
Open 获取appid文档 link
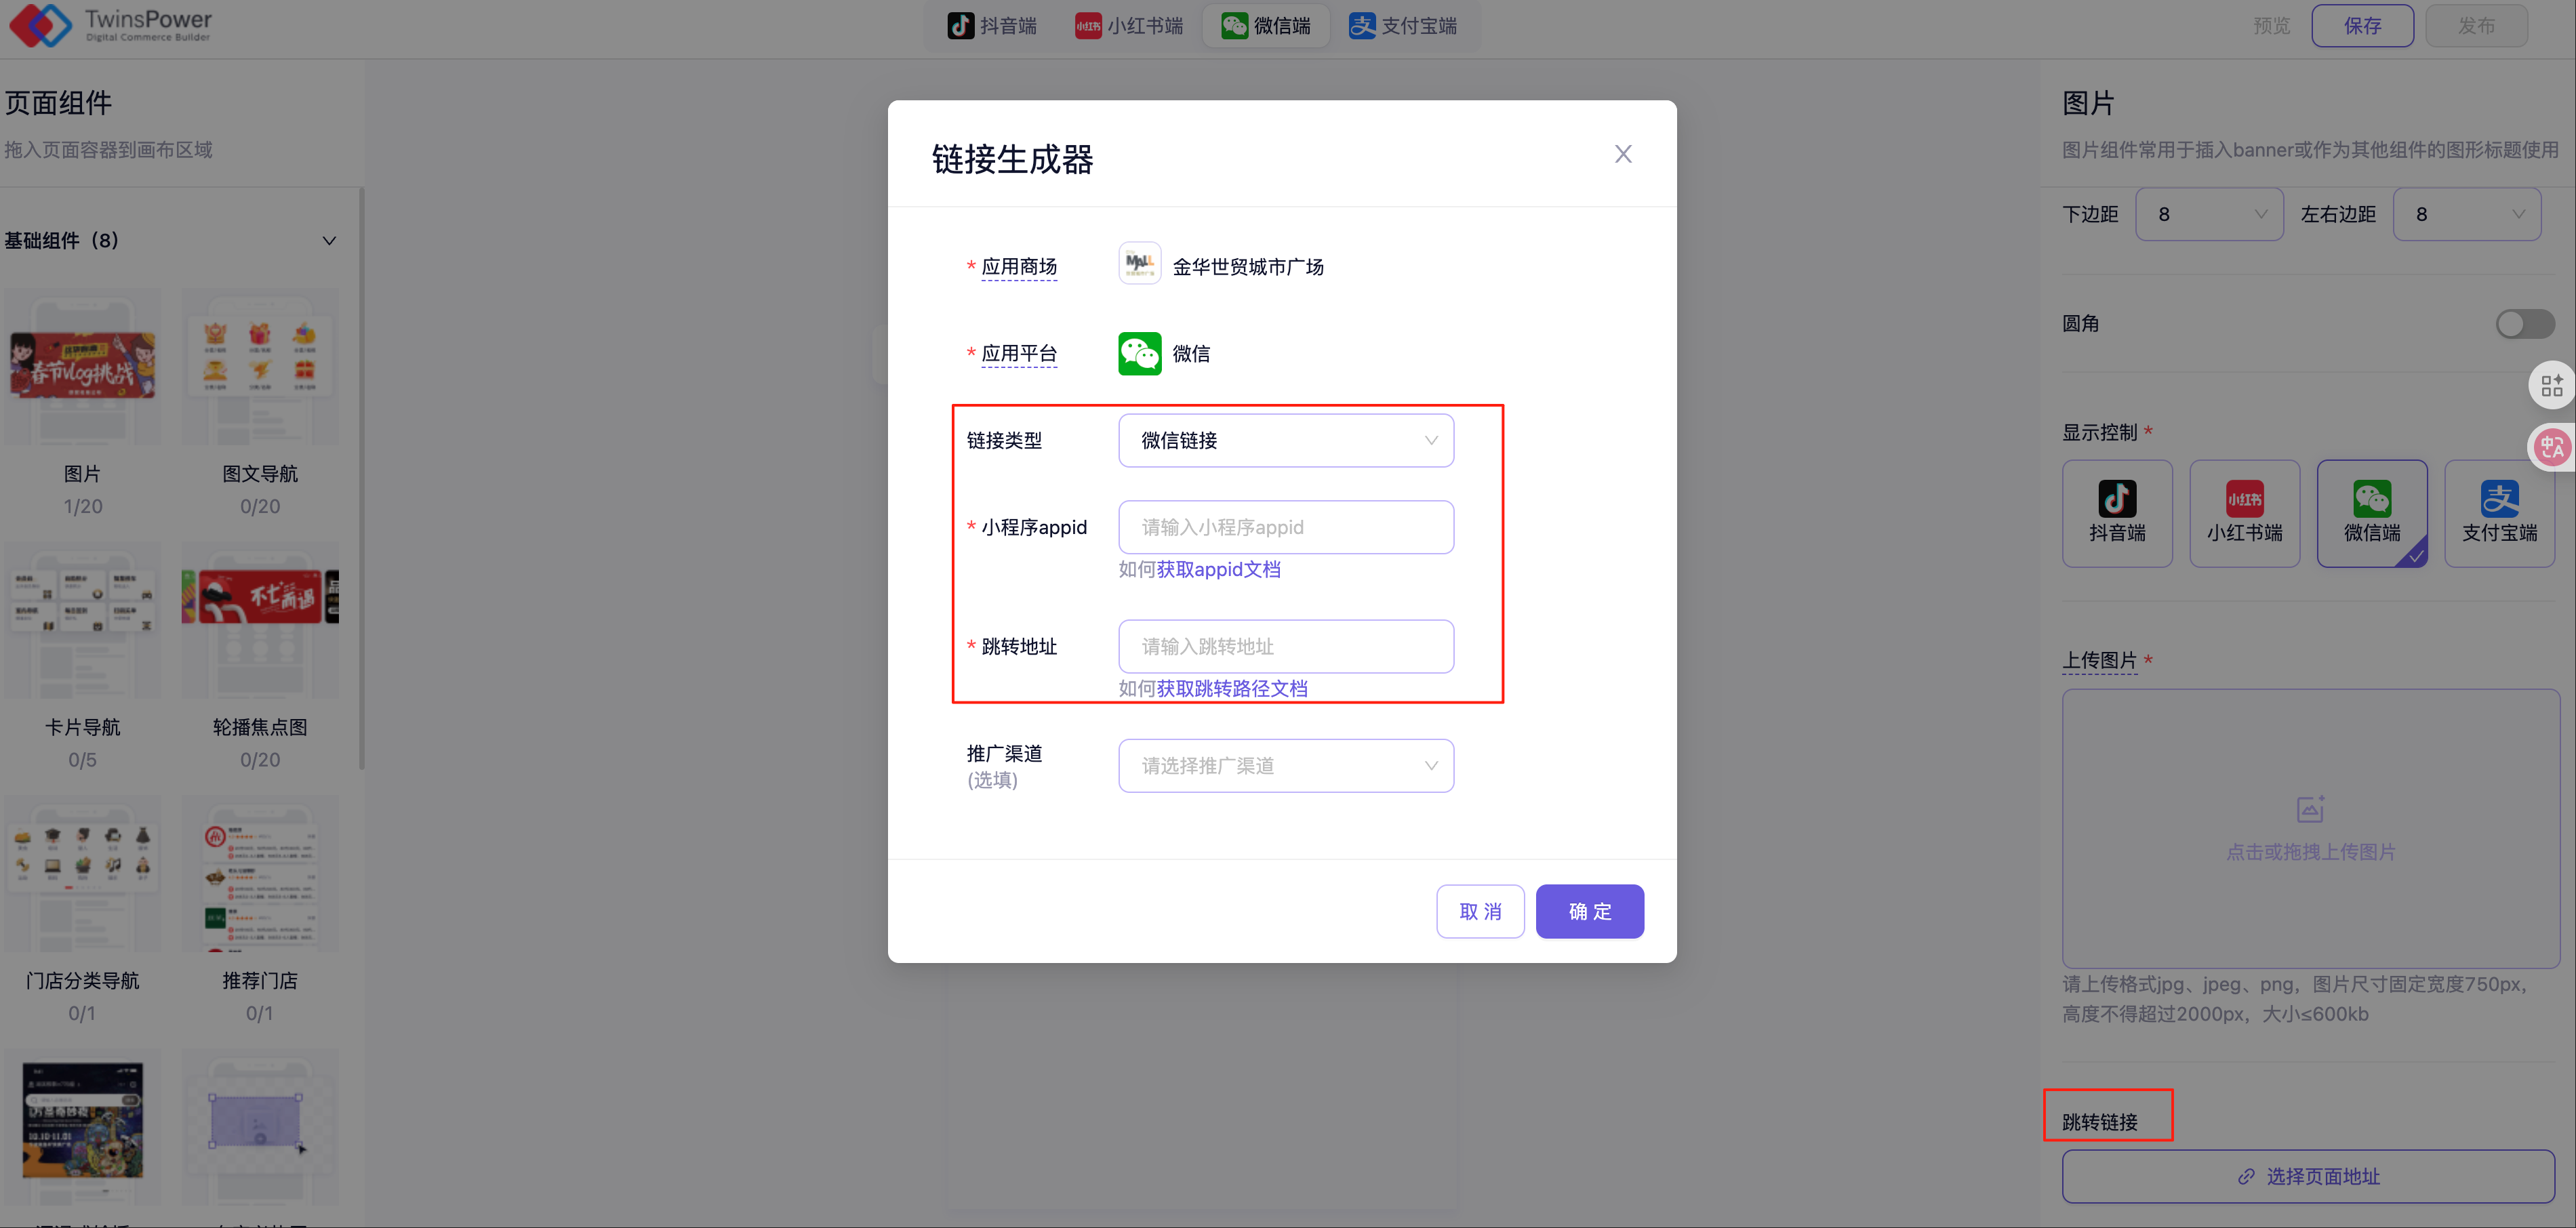pyautogui.click(x=1218, y=569)
